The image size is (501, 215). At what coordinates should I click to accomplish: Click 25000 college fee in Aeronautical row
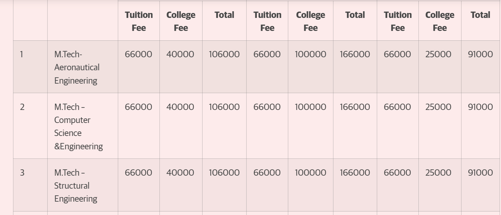coord(438,54)
